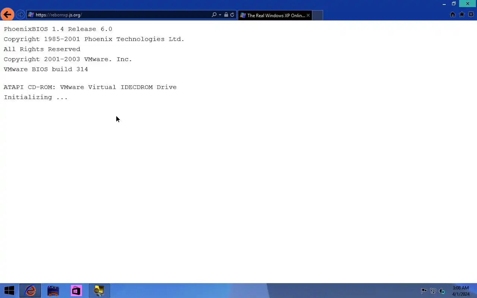The width and height of the screenshot is (477, 298).
Task: Open File Explorer from the taskbar
Action: click(53, 291)
